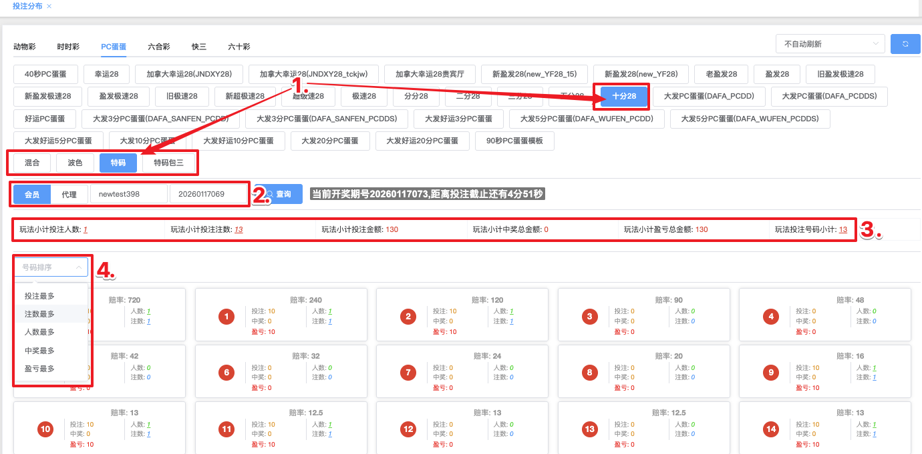Switch to the 六合彩 tab
922x454 pixels.
point(159,47)
